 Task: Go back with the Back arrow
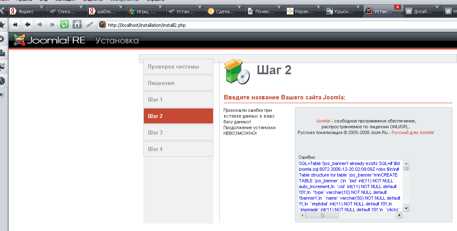[x=28, y=24]
